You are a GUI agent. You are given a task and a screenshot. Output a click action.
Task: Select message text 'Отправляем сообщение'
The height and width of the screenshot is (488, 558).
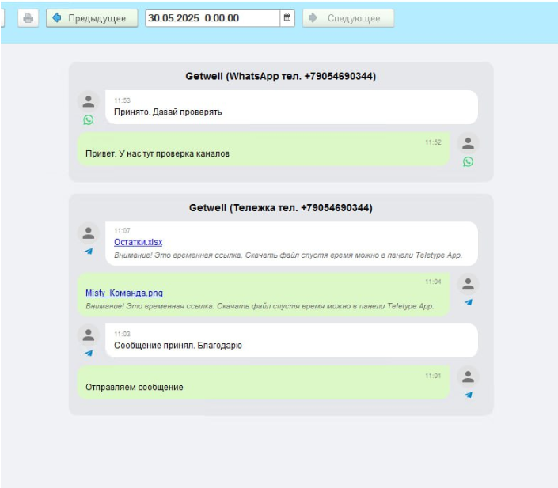coord(135,387)
